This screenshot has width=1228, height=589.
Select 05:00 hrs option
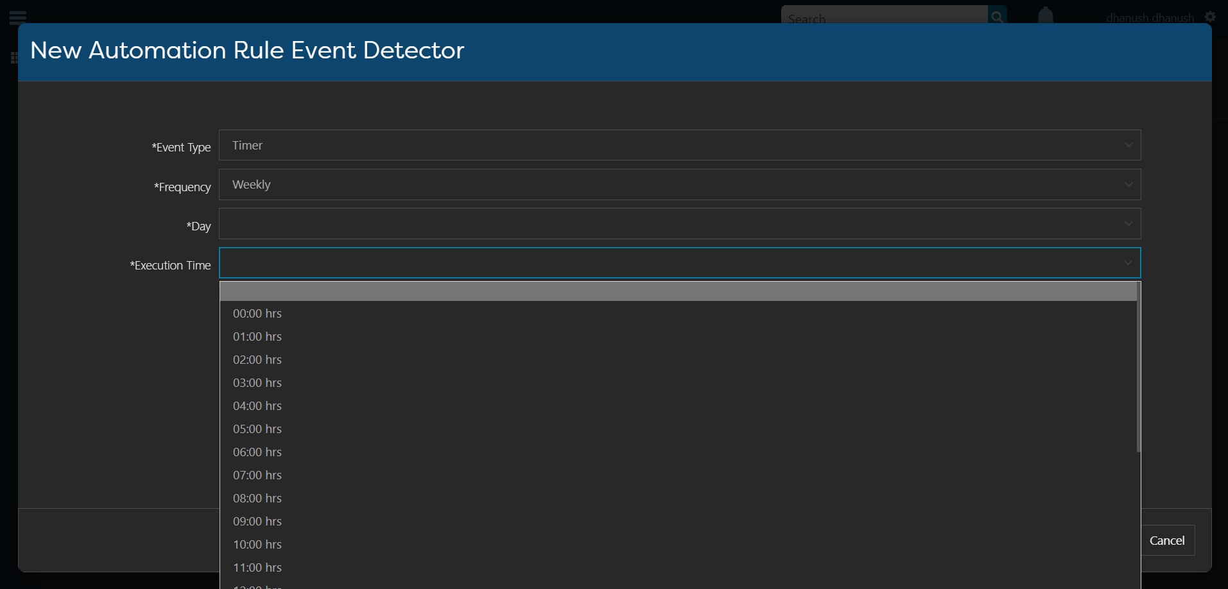pos(257,429)
